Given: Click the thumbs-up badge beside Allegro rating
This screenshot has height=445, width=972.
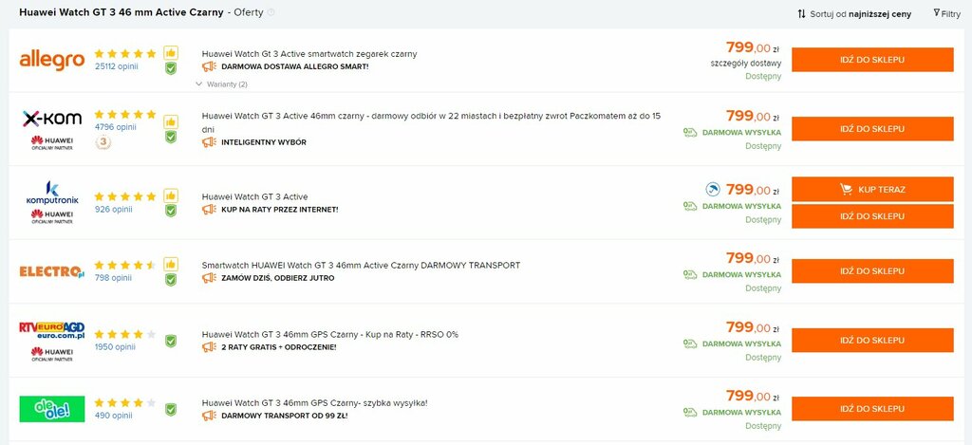Looking at the screenshot, I should 171,53.
